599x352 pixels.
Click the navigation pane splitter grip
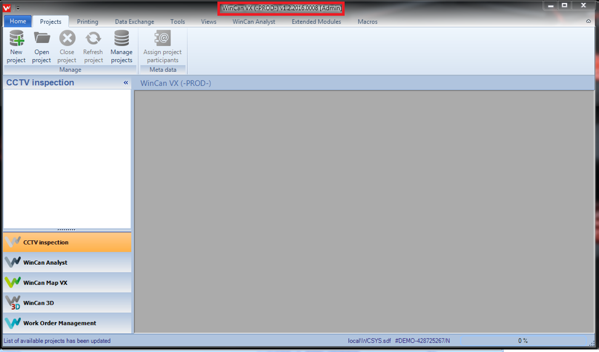pos(66,230)
